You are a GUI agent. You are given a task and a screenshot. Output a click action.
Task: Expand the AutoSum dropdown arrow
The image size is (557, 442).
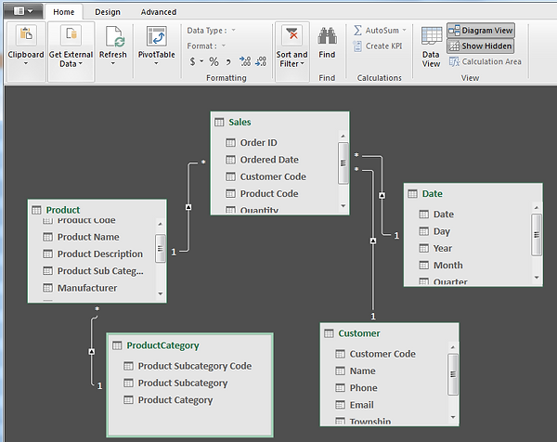[404, 31]
